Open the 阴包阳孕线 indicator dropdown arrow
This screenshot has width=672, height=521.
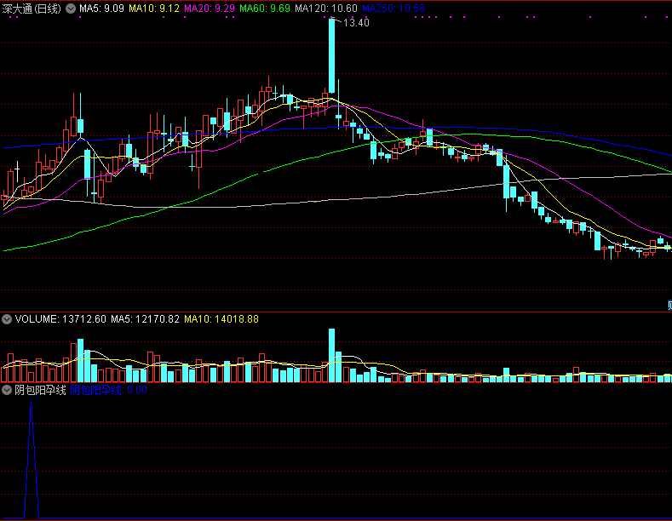coord(7,390)
